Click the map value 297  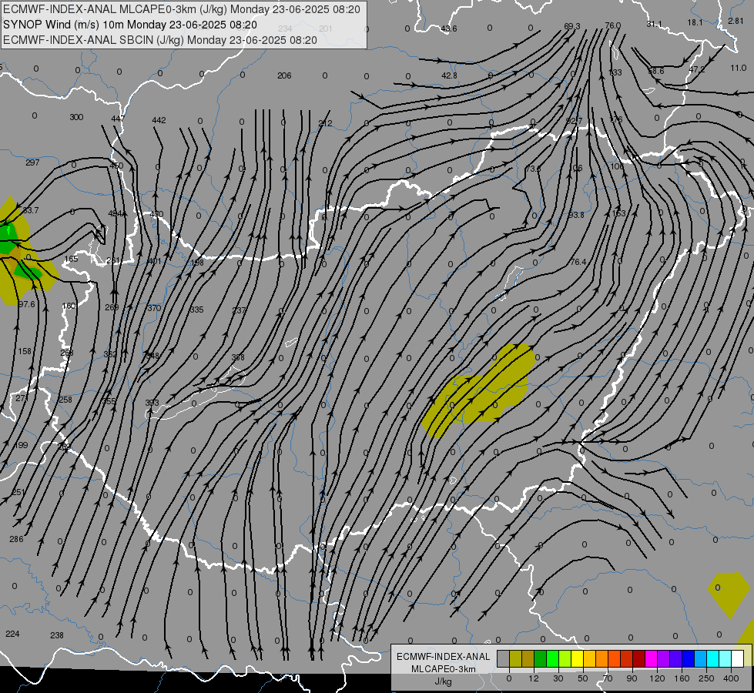pos(32,162)
